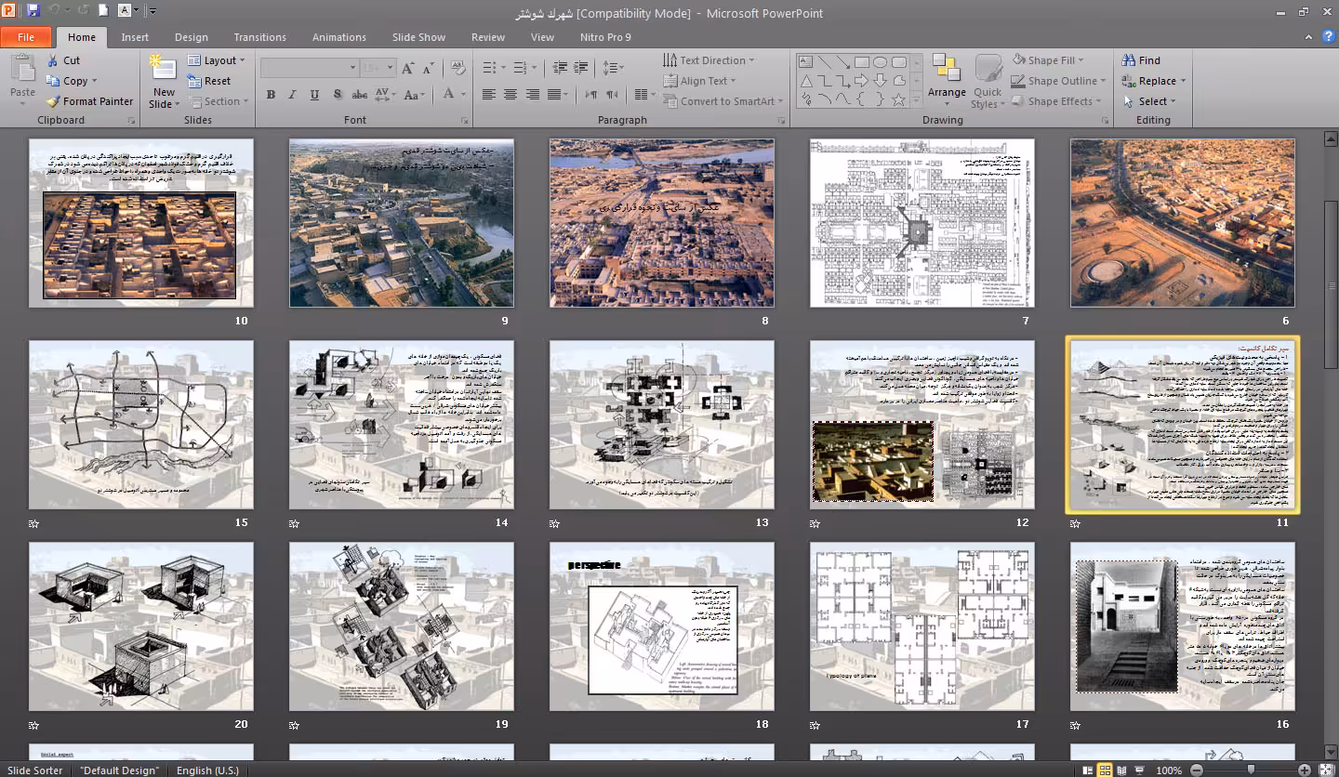The width and height of the screenshot is (1339, 777).
Task: Toggle Align Text Right
Action: 533,95
